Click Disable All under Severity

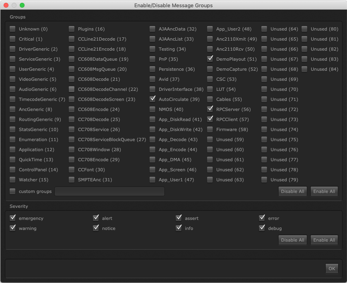tap(292, 240)
